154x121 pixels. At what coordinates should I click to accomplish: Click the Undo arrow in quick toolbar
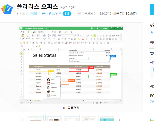[27, 43]
